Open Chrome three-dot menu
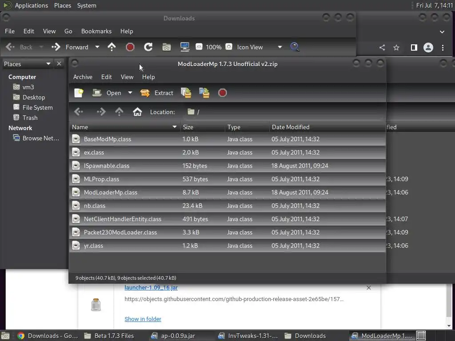The image size is (455, 341). 443,48
